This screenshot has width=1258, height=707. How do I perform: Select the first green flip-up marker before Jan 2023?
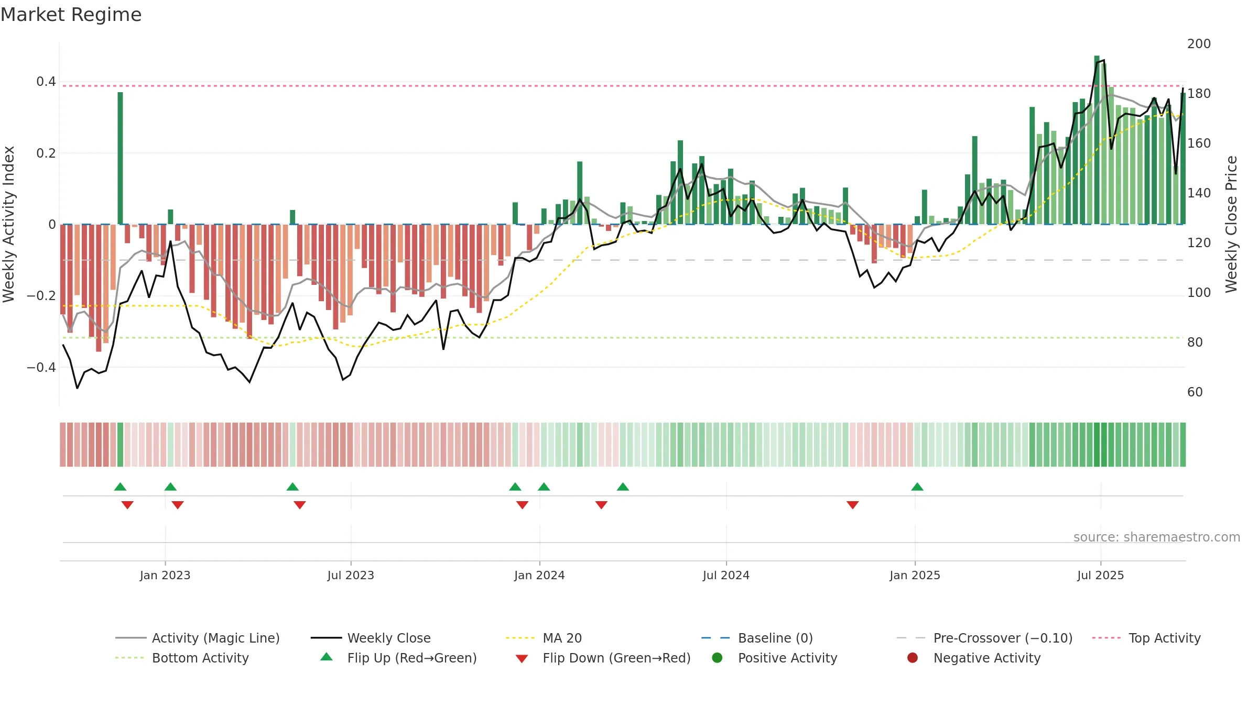(120, 487)
